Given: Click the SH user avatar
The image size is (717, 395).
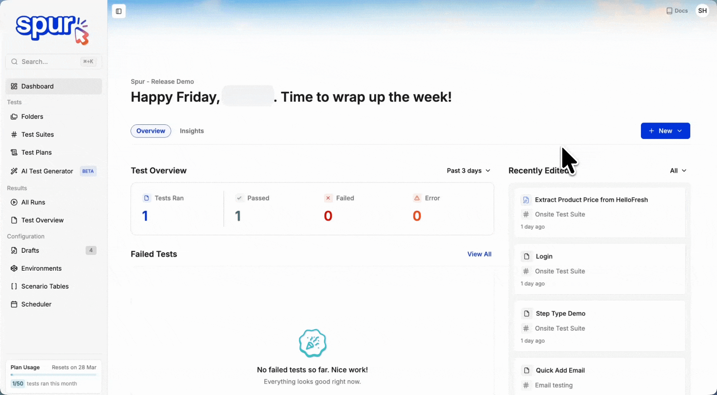Looking at the screenshot, I should (x=702, y=11).
